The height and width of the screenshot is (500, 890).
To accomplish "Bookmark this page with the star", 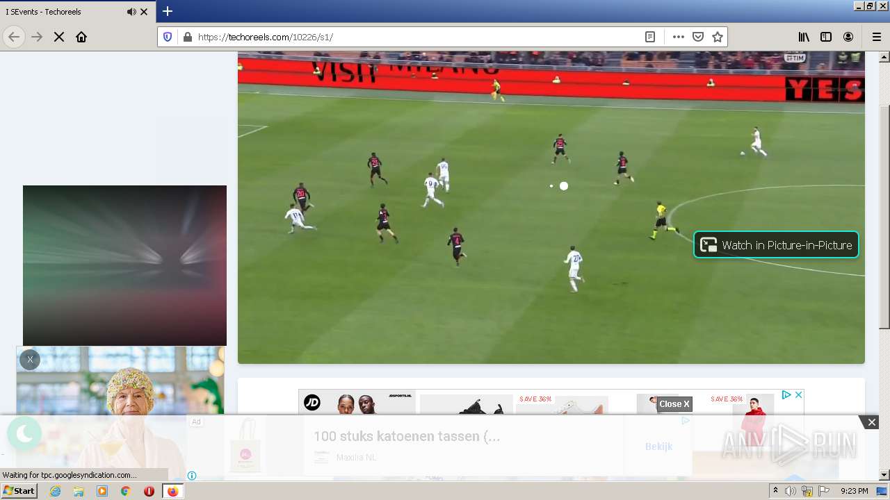I will click(718, 37).
